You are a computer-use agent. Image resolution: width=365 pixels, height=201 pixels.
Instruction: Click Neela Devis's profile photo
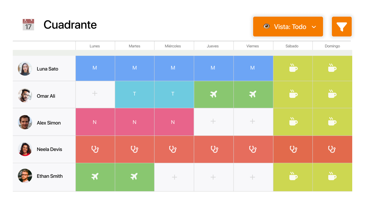click(25, 149)
